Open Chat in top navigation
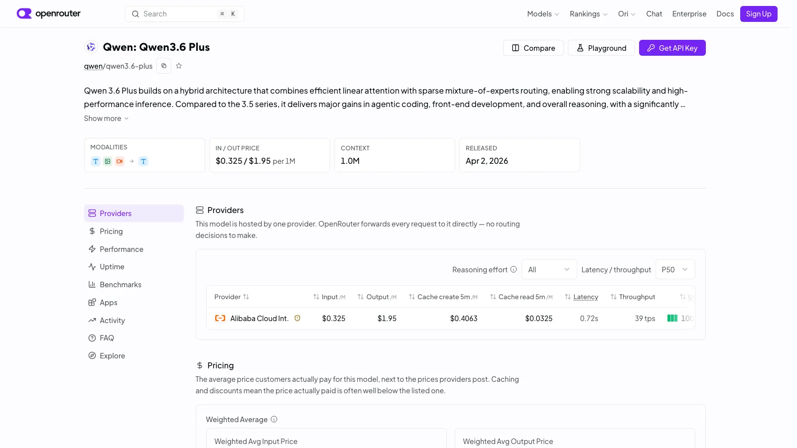 tap(654, 14)
